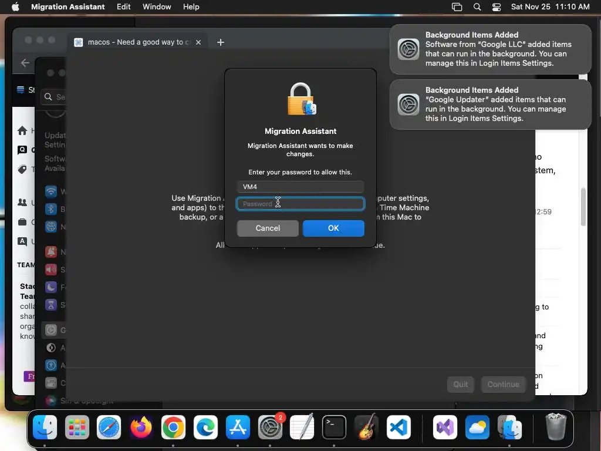Click the Quit button in Migration Assistant

click(x=460, y=384)
